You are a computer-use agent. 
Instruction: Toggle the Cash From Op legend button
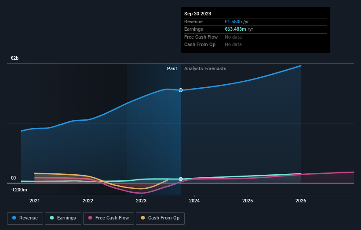[160, 218]
